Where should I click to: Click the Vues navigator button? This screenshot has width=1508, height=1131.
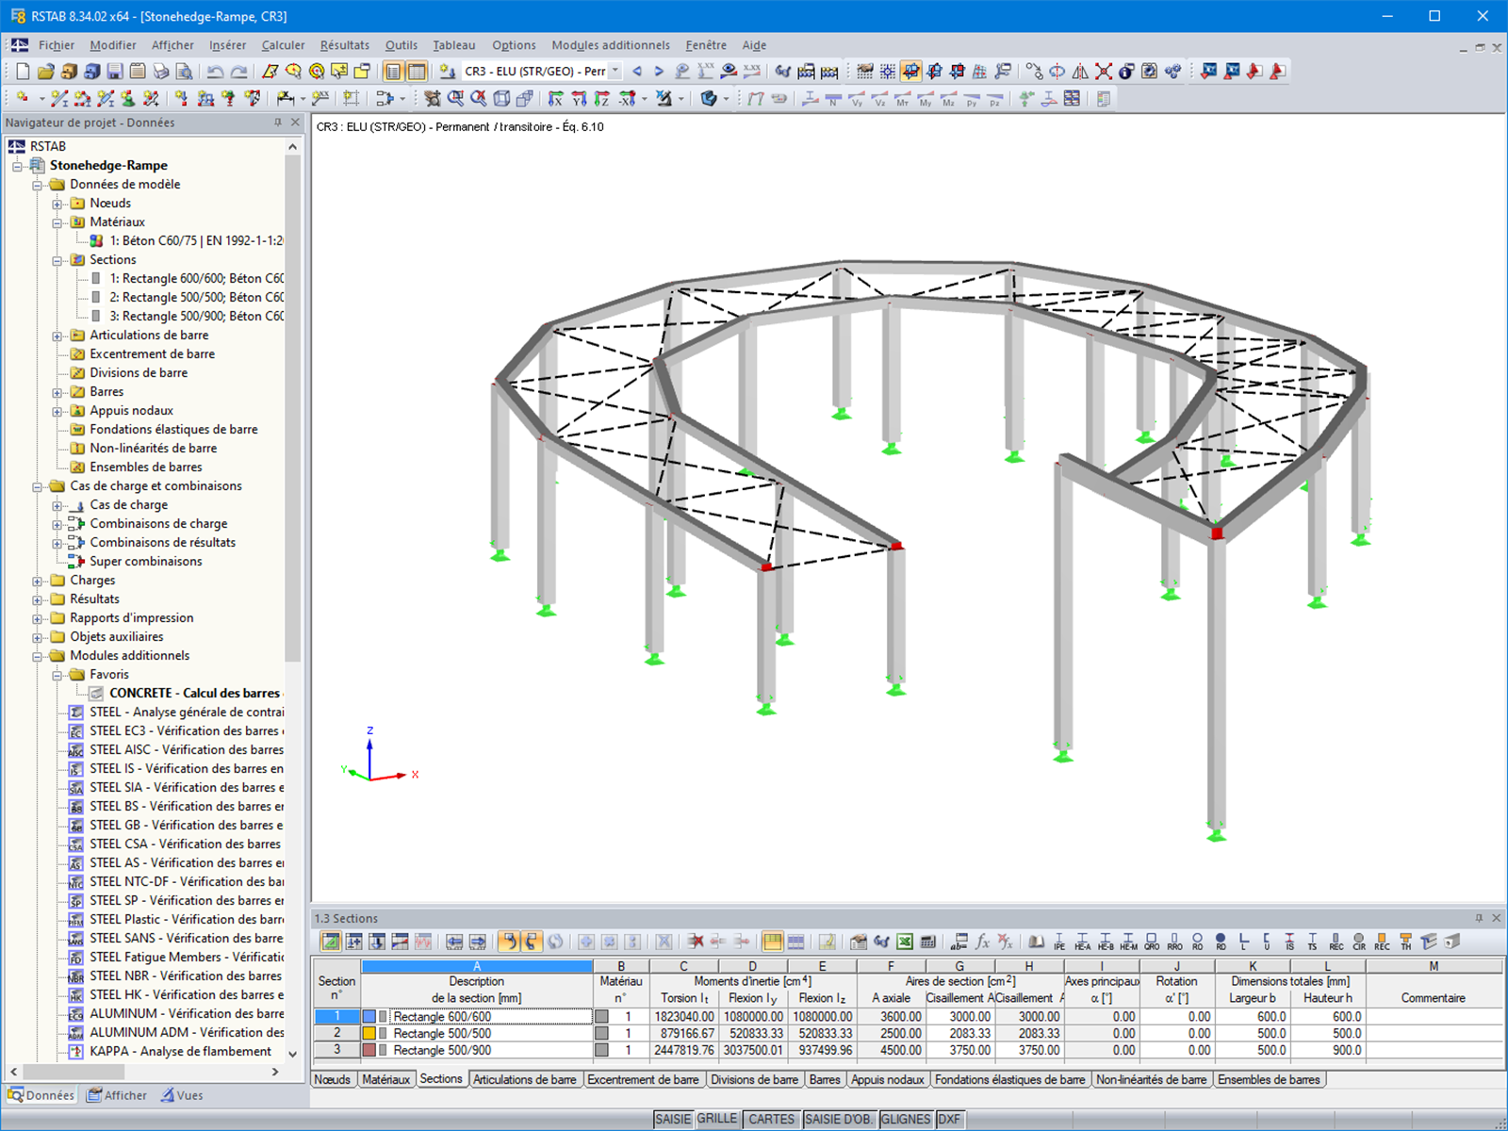182,1095
